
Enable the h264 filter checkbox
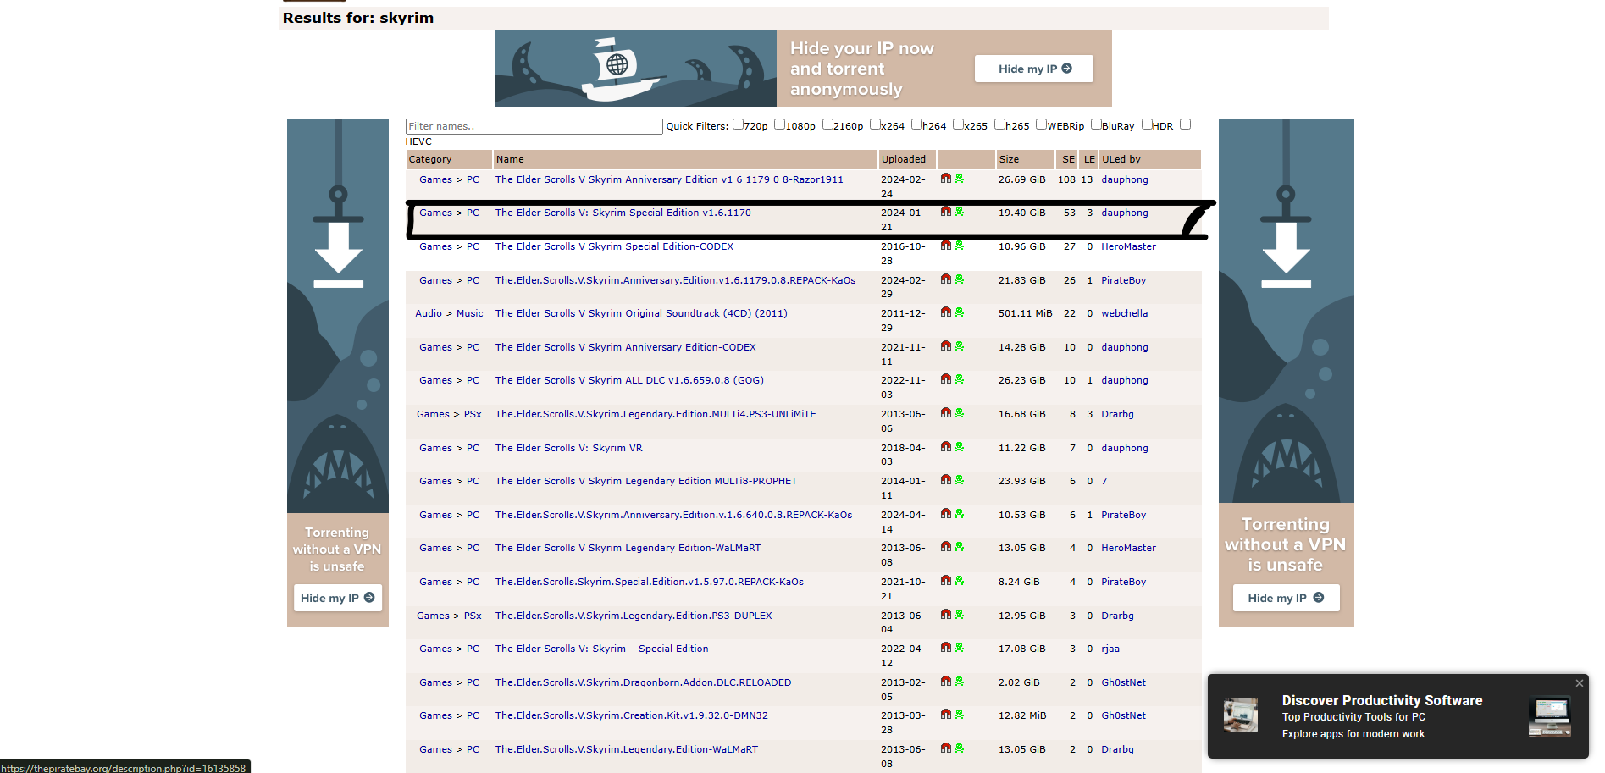coord(916,124)
